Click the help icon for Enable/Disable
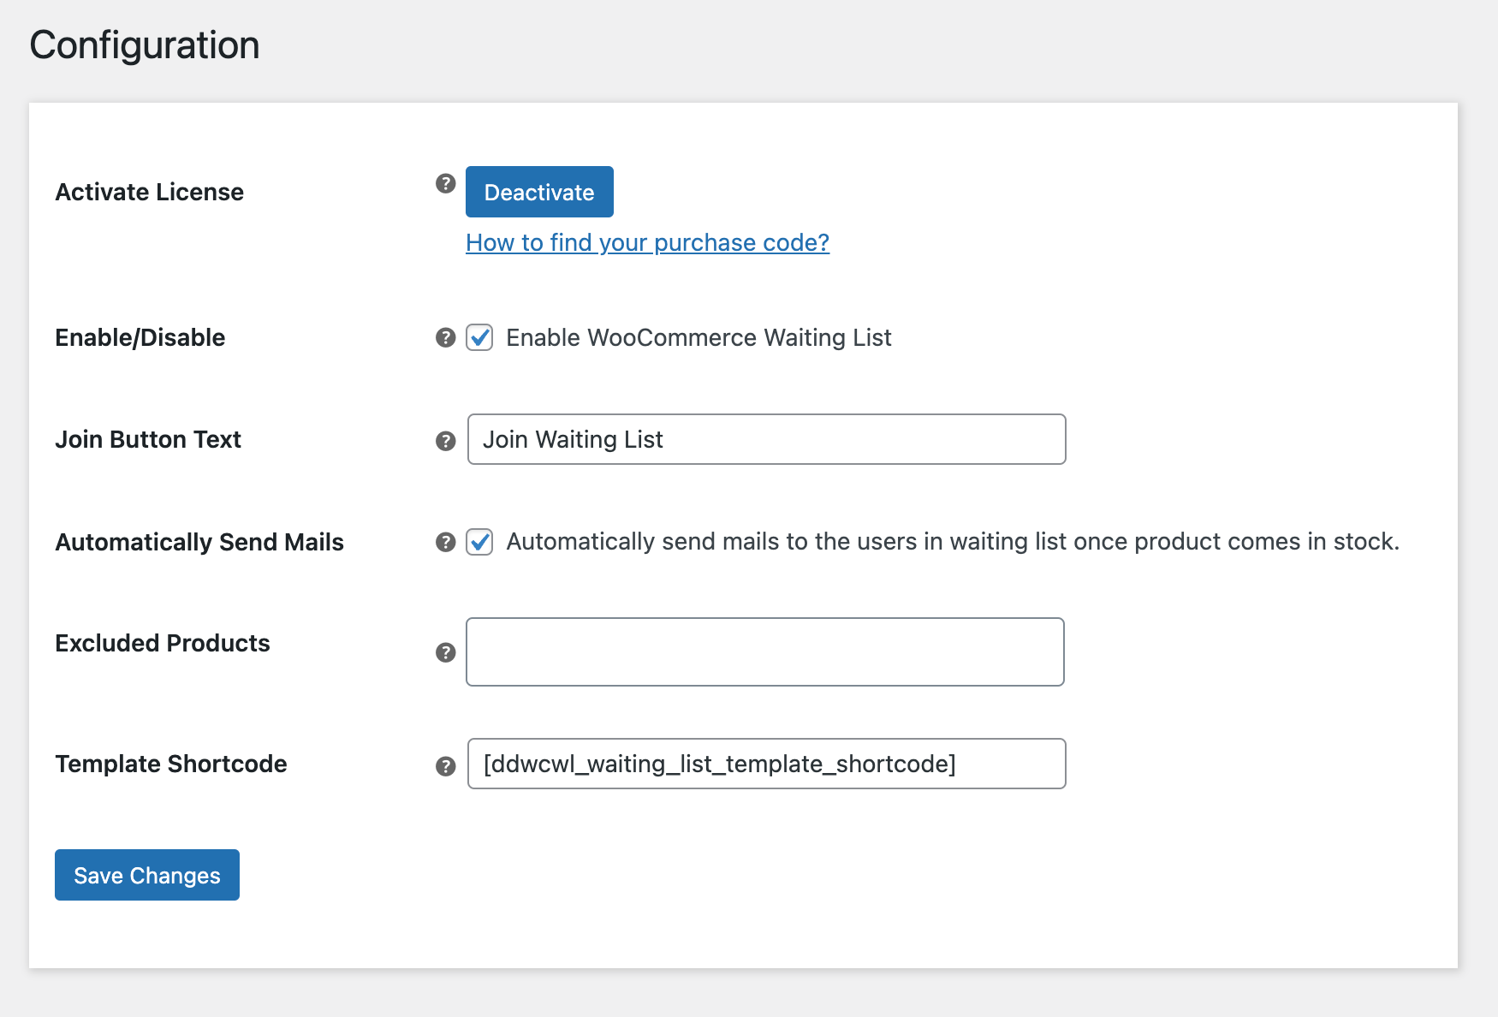This screenshot has width=1498, height=1017. click(445, 337)
